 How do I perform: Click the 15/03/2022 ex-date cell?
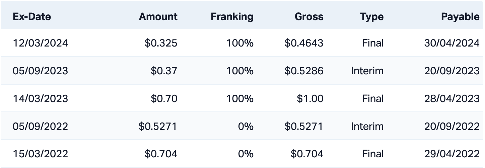[x=40, y=154]
